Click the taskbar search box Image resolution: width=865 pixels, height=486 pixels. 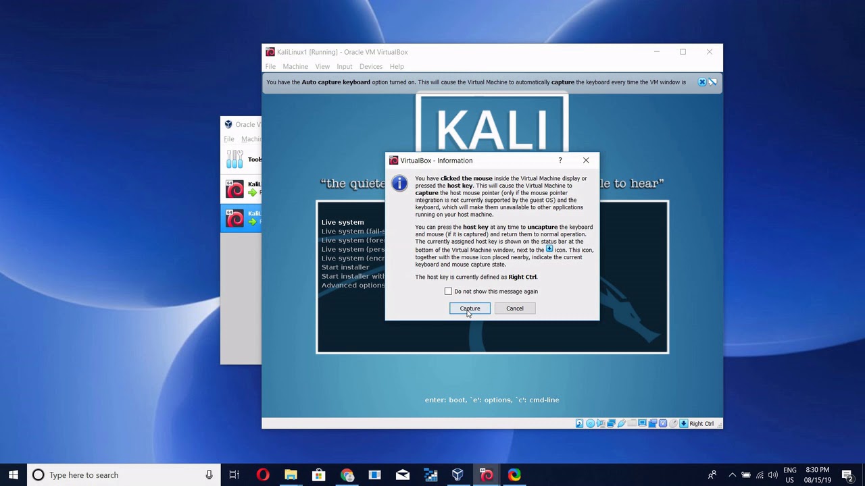123,475
